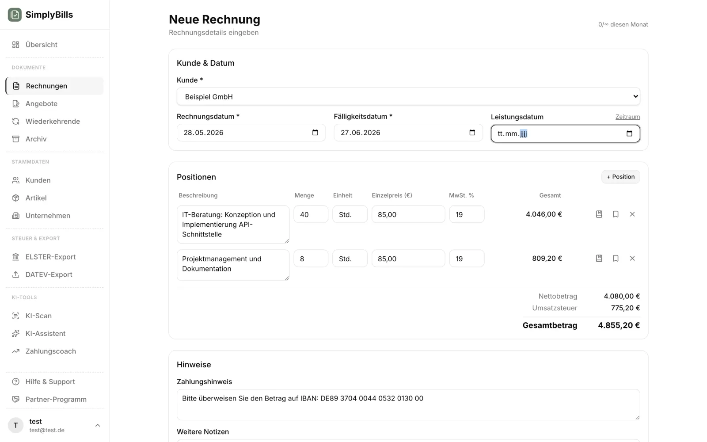Open article catalog icon for IT-Beratung position
Image resolution: width=707 pixels, height=442 pixels.
599,214
